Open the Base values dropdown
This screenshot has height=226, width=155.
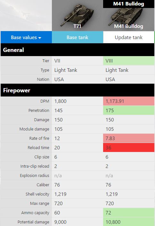[x=26, y=37]
